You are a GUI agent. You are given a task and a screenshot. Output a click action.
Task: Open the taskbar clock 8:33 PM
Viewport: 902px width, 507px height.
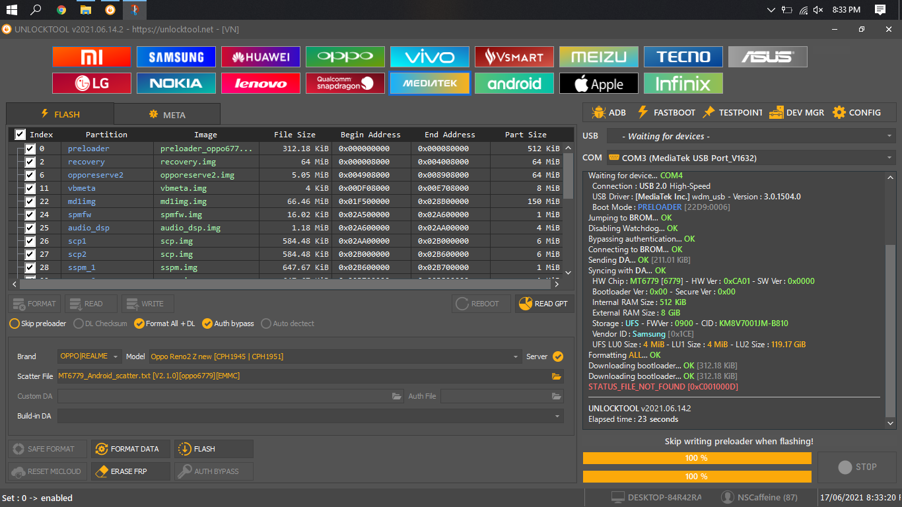(x=847, y=10)
